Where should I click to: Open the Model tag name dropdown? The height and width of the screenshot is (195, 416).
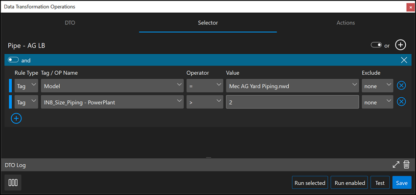pyautogui.click(x=112, y=86)
